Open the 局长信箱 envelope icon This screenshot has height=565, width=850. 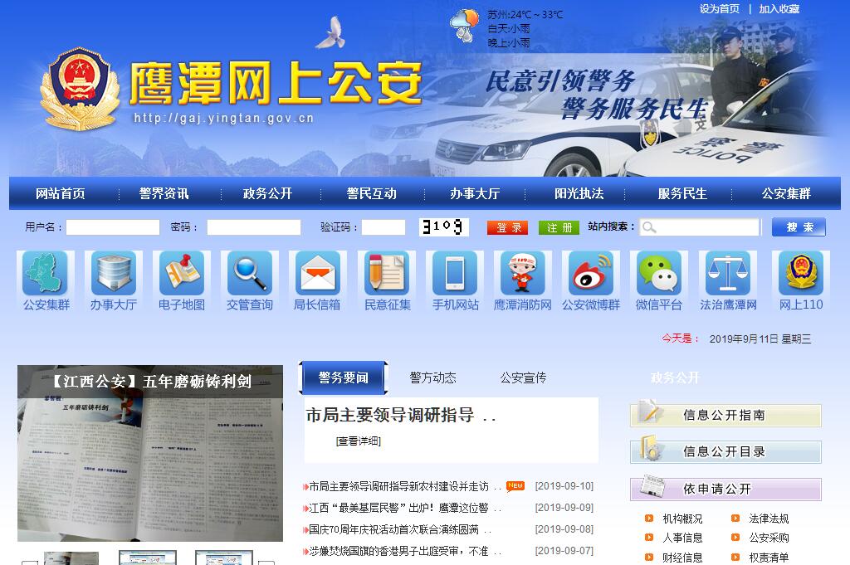click(x=318, y=274)
